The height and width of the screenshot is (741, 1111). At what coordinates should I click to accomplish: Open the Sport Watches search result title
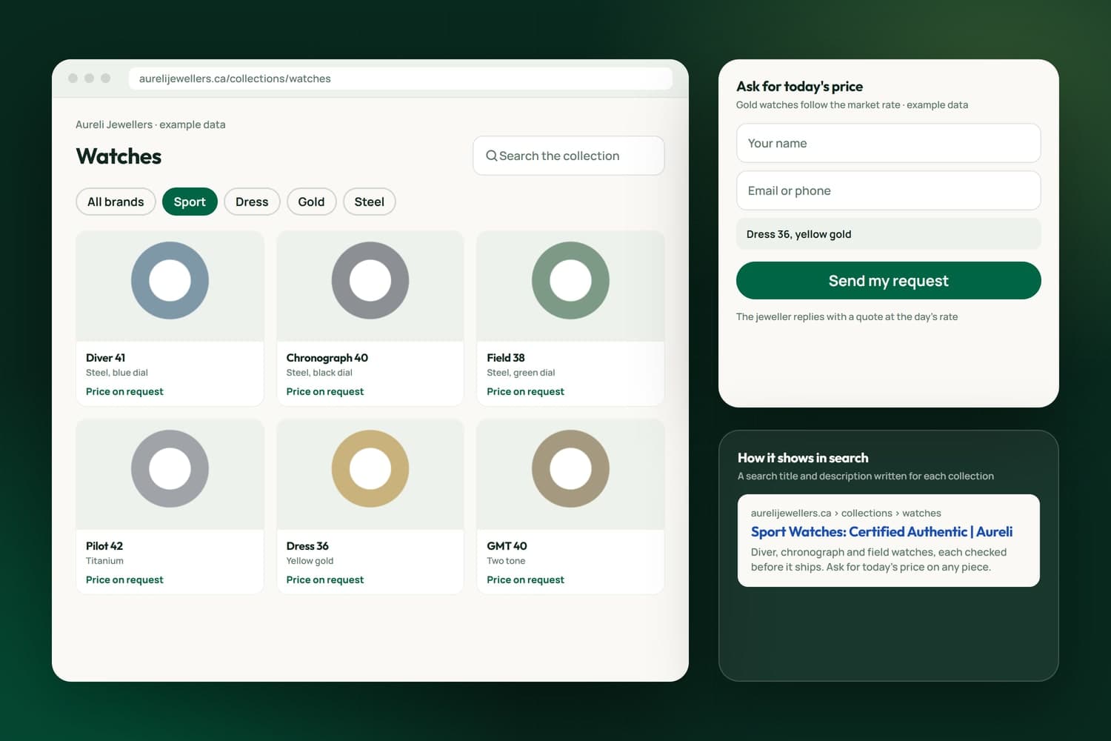coord(881,531)
